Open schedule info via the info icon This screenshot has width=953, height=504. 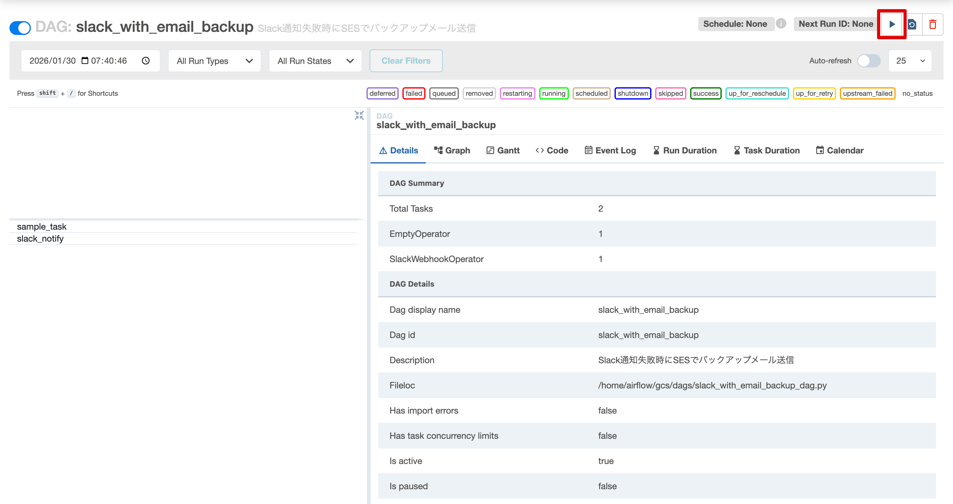click(x=781, y=24)
